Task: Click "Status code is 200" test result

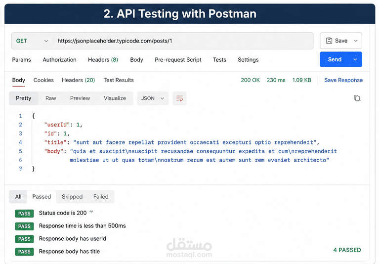Action: pos(63,213)
